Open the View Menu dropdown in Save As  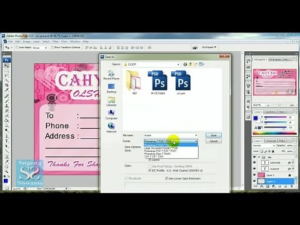(202, 64)
